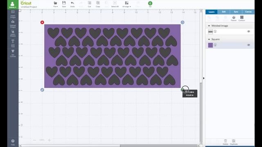The width and height of the screenshot is (262, 147).
Task: Click the Contour button
Action: [x=242, y=18]
